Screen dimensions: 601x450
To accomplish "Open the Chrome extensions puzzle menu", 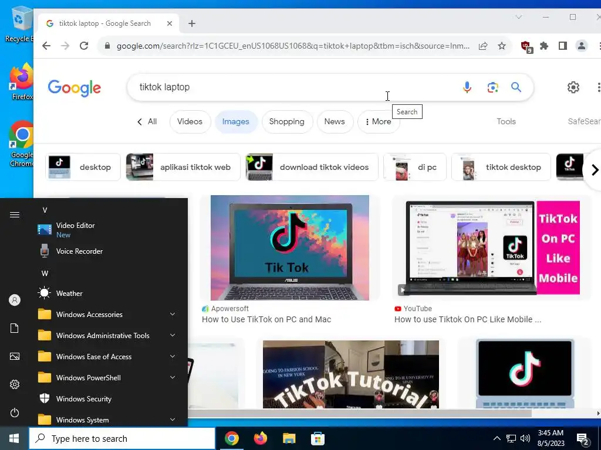I will point(544,46).
